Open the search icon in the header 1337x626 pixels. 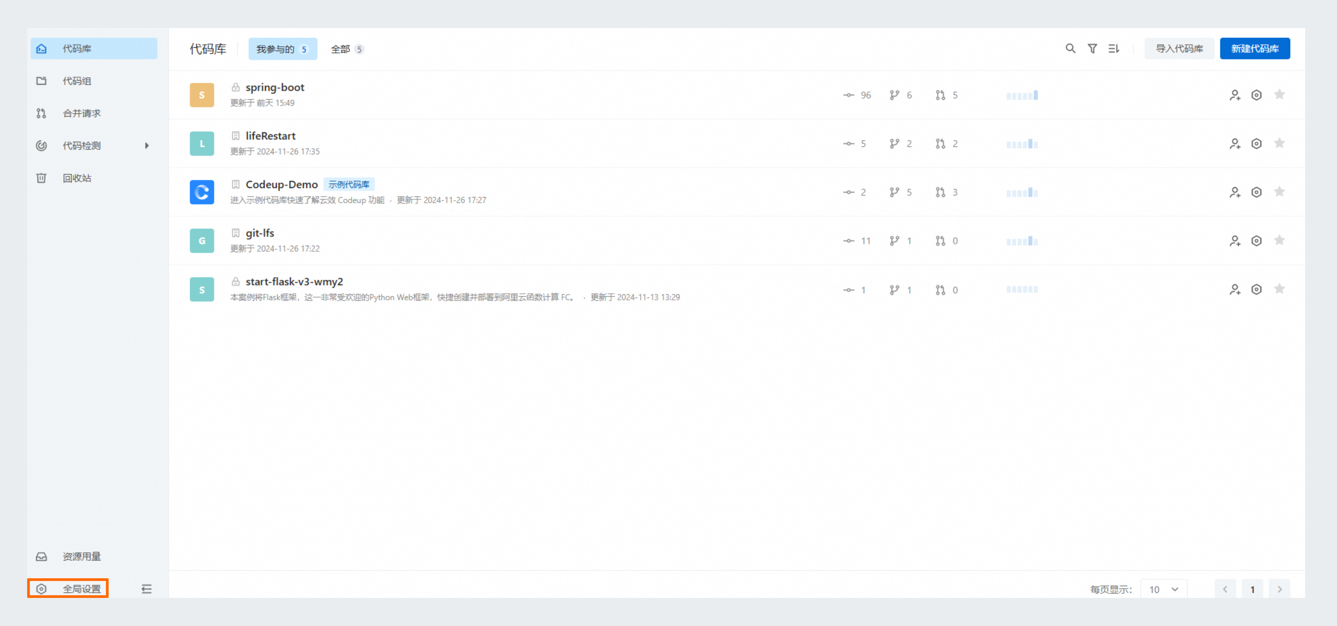[x=1070, y=49]
